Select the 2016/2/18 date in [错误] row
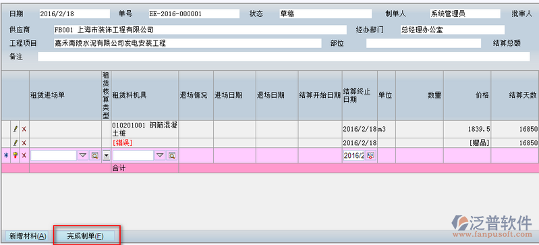Image resolution: width=539 pixels, height=245 pixels. tap(360, 143)
